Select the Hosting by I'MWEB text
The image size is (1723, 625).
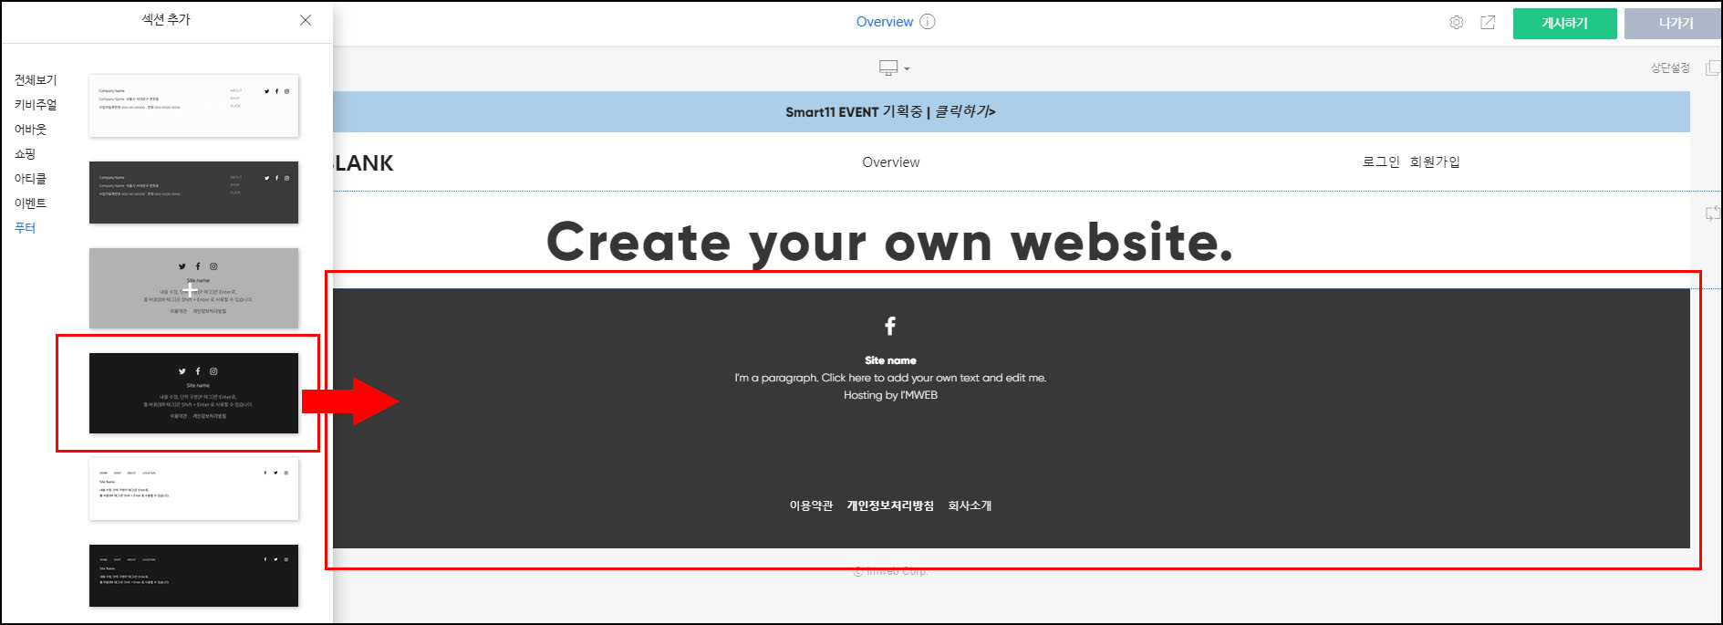coord(890,395)
